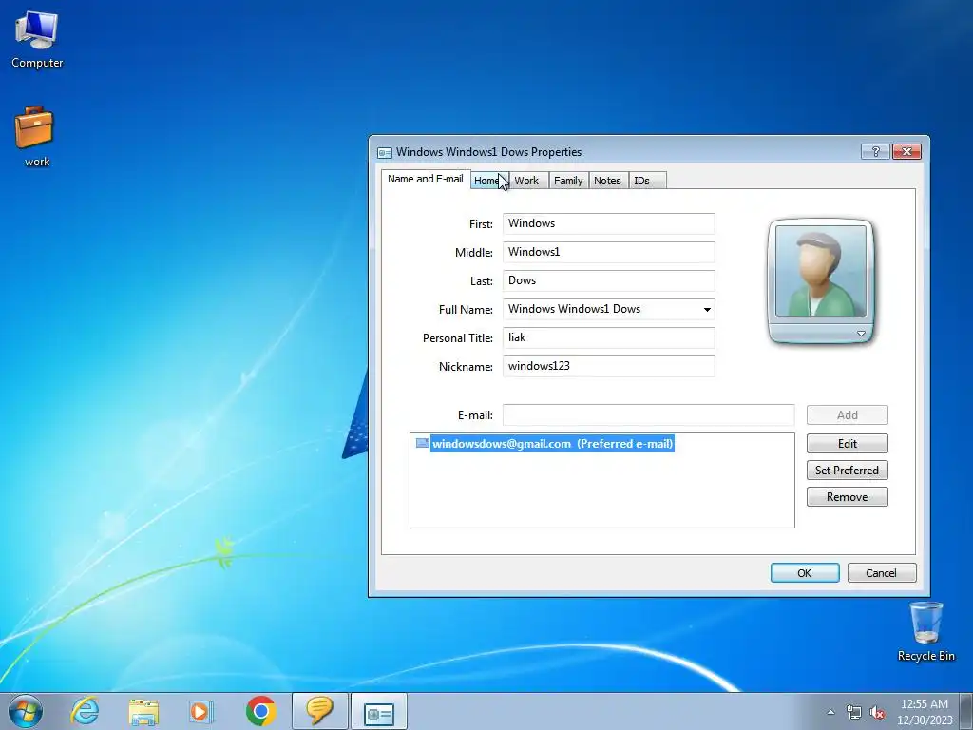Viewport: 973px width, 730px height.
Task: Click into the Personal Title field
Action: 608,337
